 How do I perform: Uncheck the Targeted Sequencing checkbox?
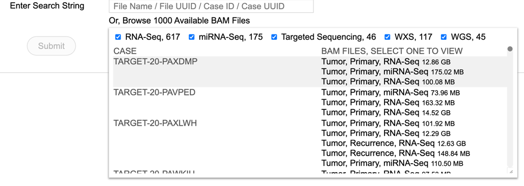274,37
